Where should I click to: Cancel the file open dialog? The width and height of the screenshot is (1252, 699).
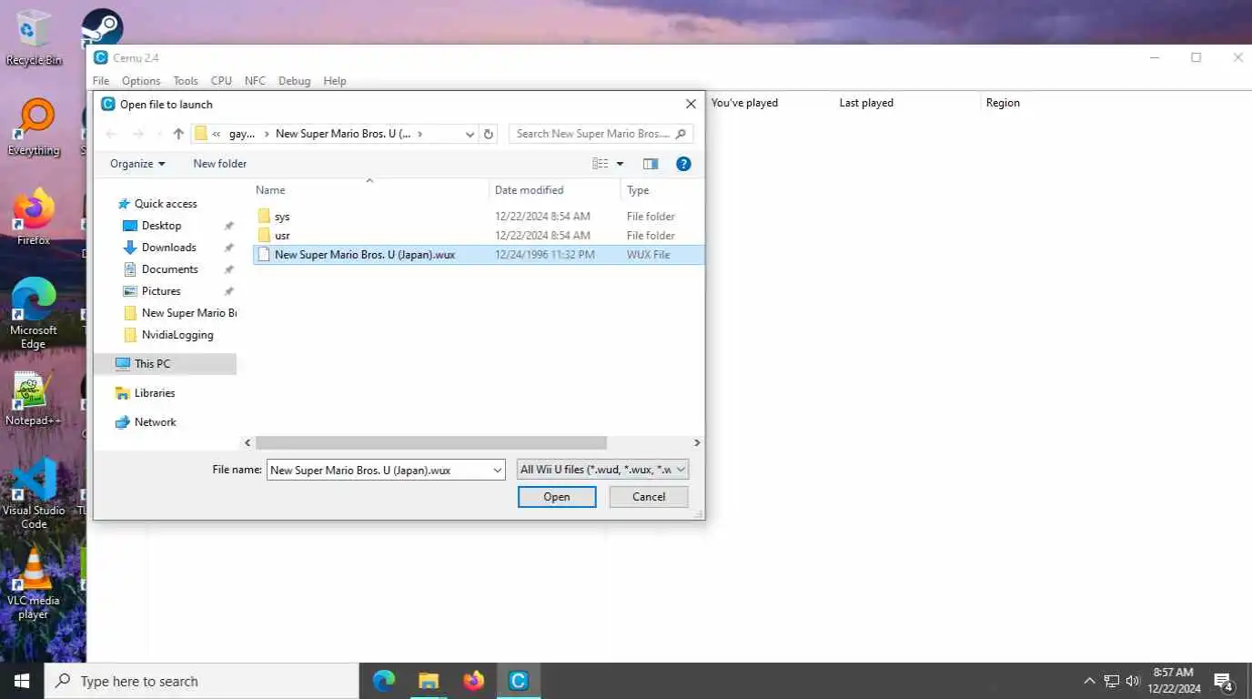[649, 497]
